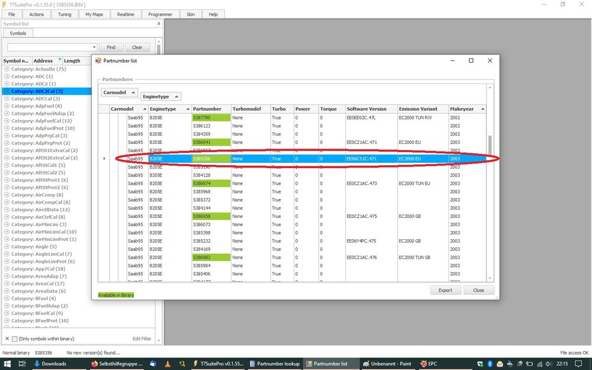This screenshot has width=592, height=370.
Task: Switch to T7SuitePro taskbar item
Action: pyautogui.click(x=218, y=363)
